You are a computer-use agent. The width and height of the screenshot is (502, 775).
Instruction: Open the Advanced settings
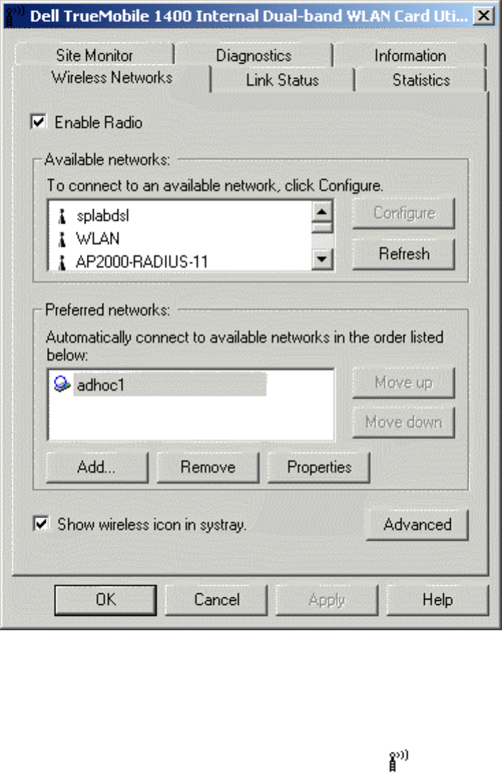click(x=417, y=524)
